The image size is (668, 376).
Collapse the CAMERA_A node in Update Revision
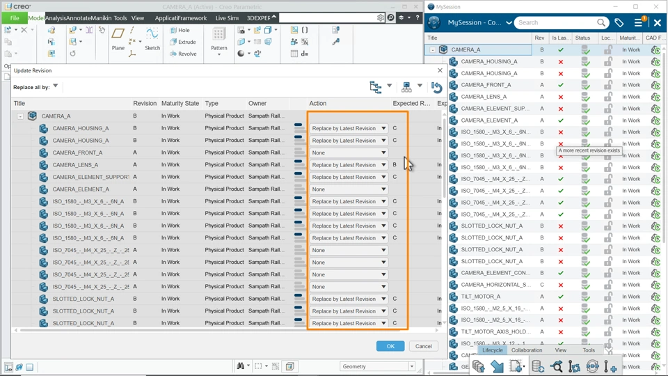click(x=20, y=116)
